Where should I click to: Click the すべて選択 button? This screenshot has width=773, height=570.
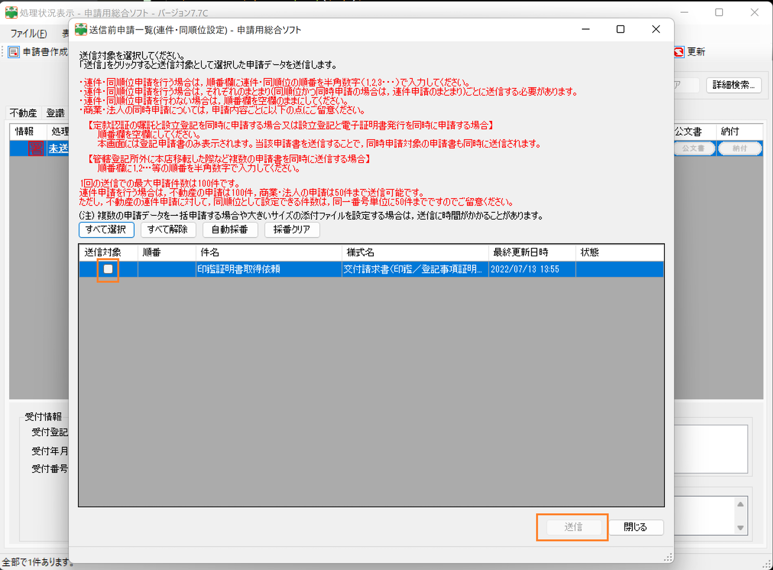(106, 230)
